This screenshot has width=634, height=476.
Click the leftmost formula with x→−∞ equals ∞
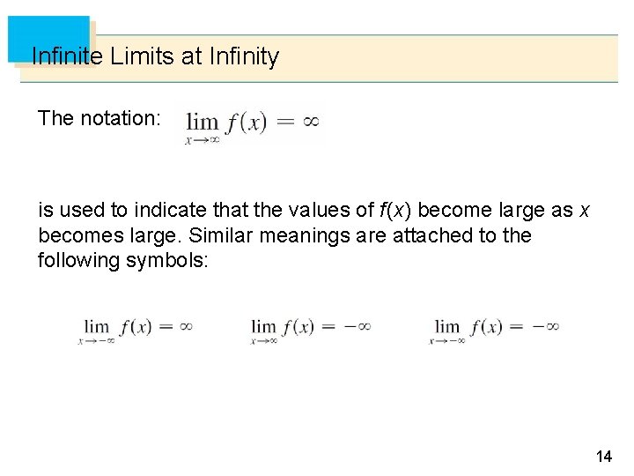coord(136,329)
